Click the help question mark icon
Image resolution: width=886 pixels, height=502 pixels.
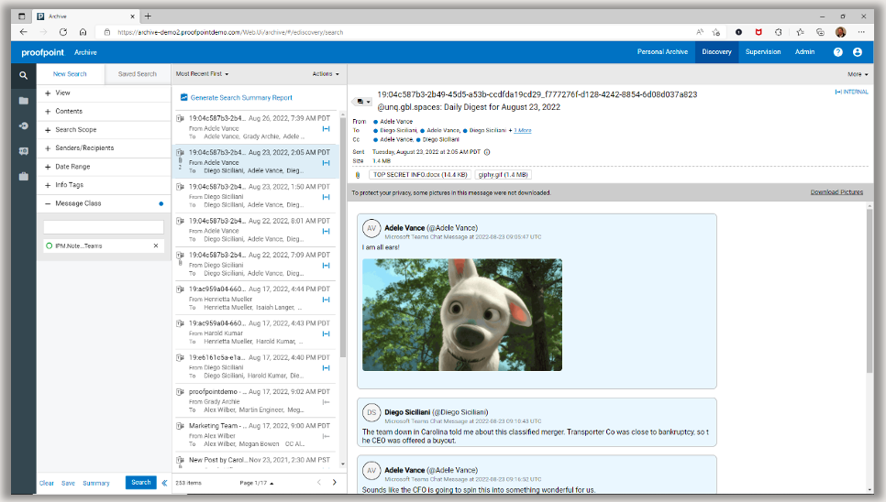[x=838, y=52]
